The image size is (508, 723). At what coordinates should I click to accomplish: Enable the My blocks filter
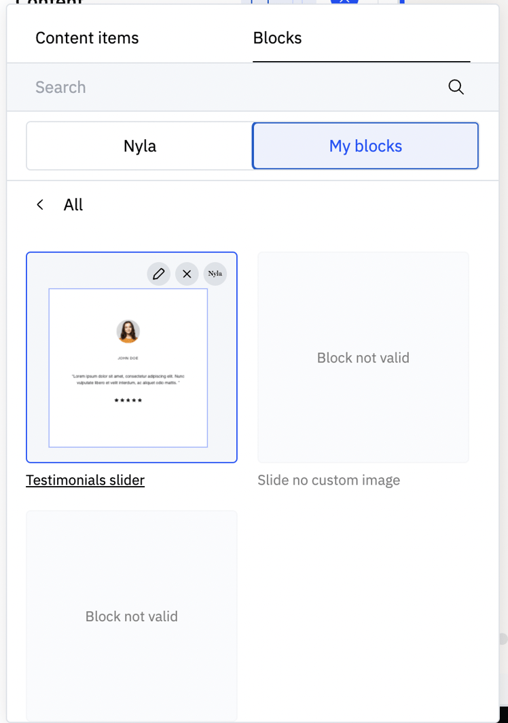pyautogui.click(x=365, y=145)
